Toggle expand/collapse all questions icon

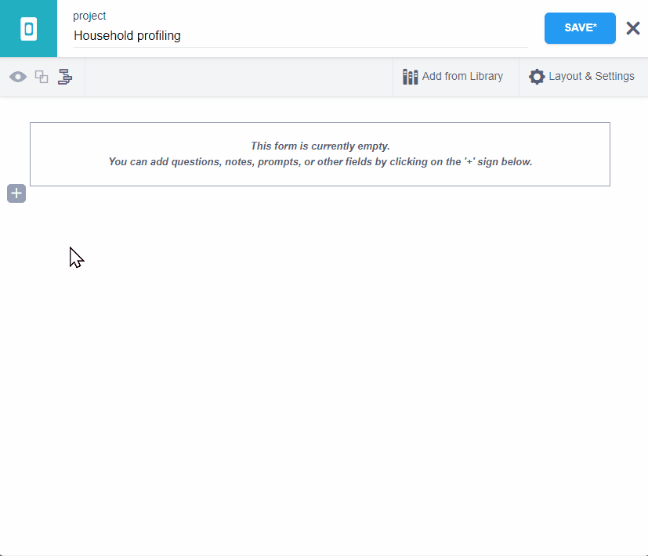tap(42, 77)
